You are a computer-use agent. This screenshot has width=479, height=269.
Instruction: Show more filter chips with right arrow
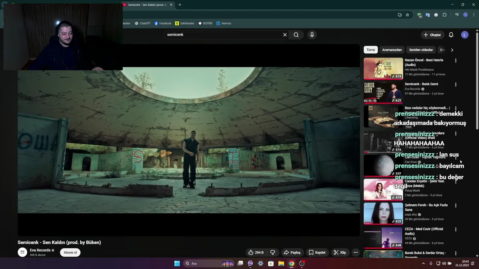point(452,50)
